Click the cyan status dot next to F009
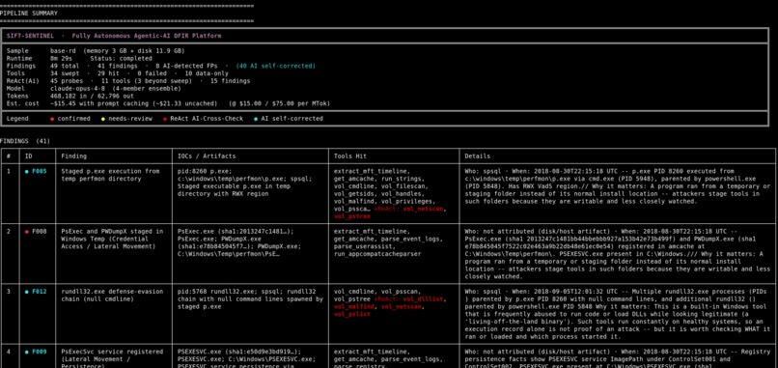The image size is (778, 368). (x=26, y=352)
